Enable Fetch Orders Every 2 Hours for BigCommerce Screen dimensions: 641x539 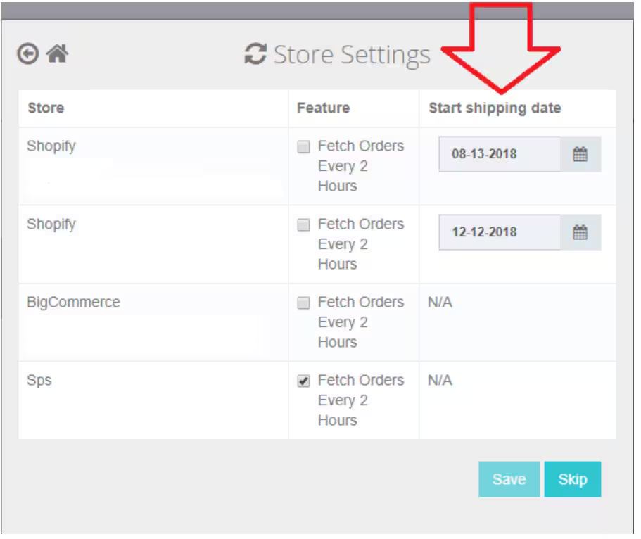tap(303, 303)
